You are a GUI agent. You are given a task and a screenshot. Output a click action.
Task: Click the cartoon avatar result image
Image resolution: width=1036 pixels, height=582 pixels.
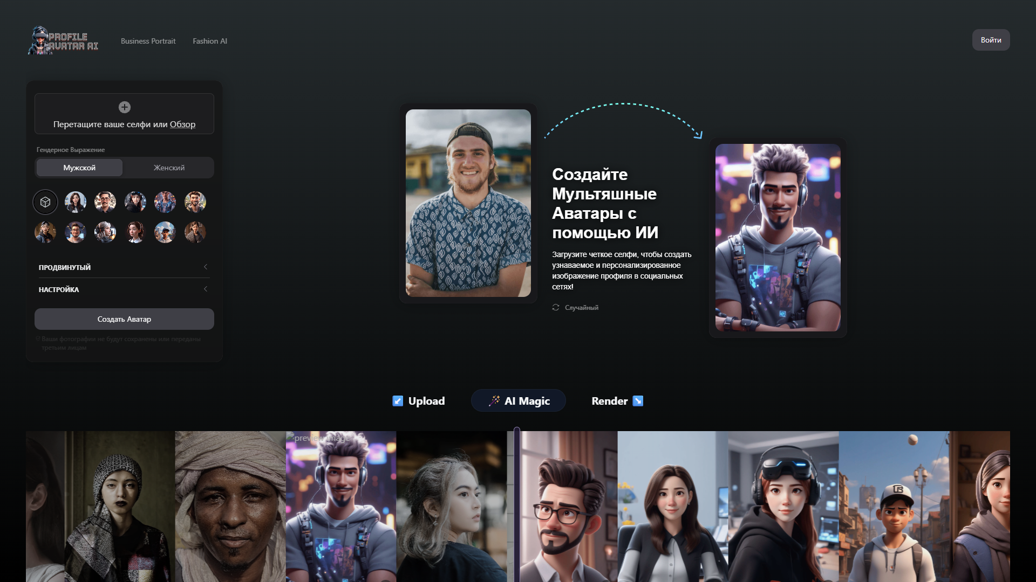click(x=778, y=238)
